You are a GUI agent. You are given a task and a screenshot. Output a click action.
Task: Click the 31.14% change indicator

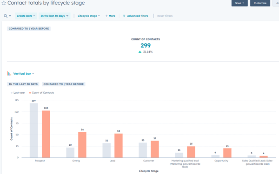pyautogui.click(x=146, y=52)
